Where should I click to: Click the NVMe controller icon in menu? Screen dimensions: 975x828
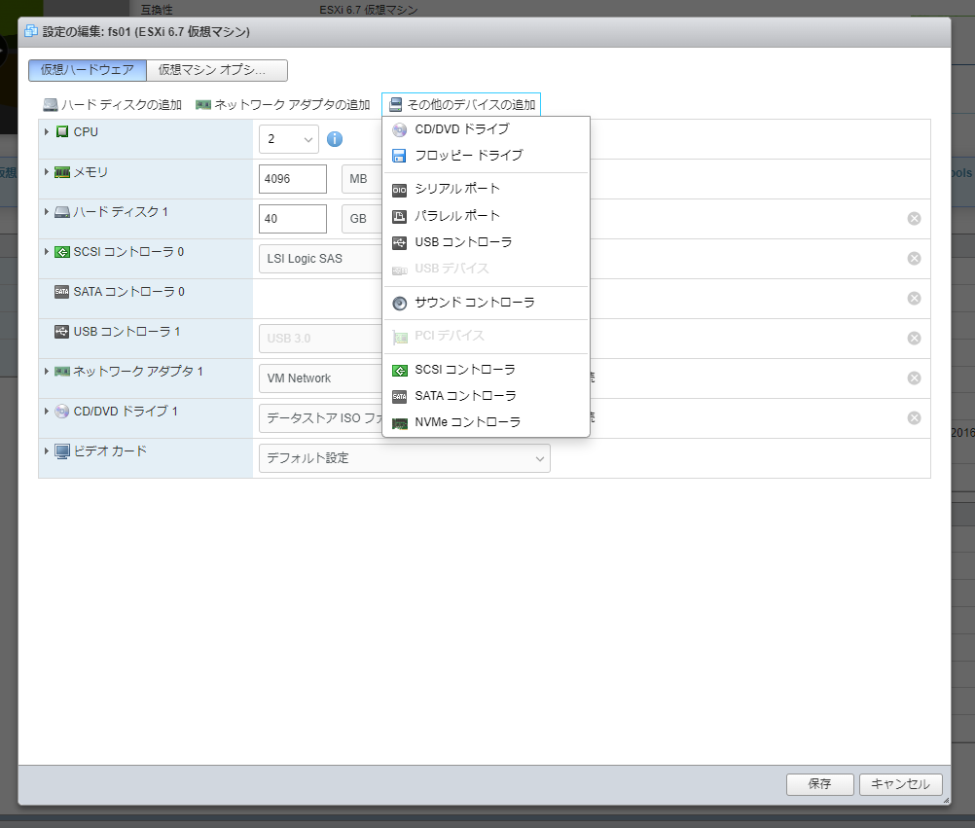399,423
